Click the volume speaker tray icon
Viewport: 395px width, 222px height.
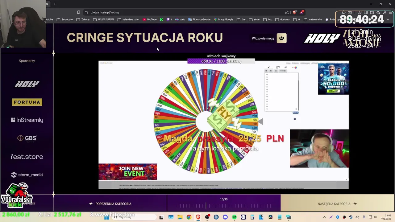pyautogui.click(x=375, y=217)
